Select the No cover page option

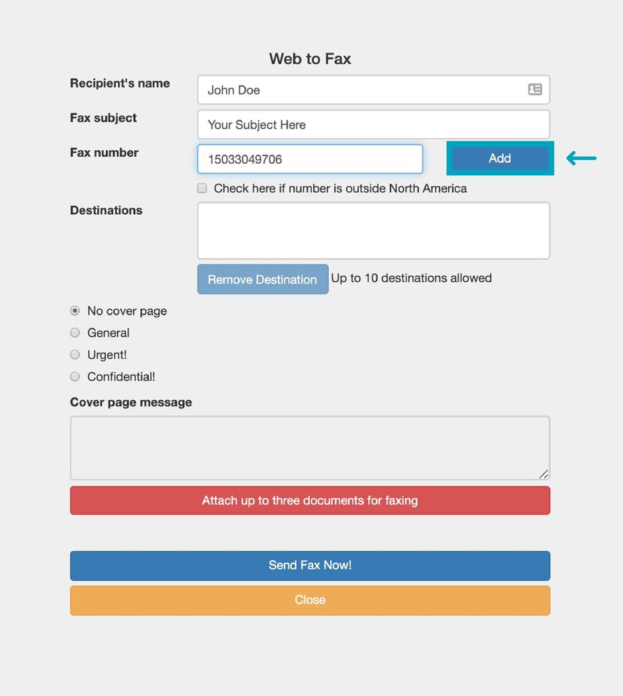pos(75,311)
